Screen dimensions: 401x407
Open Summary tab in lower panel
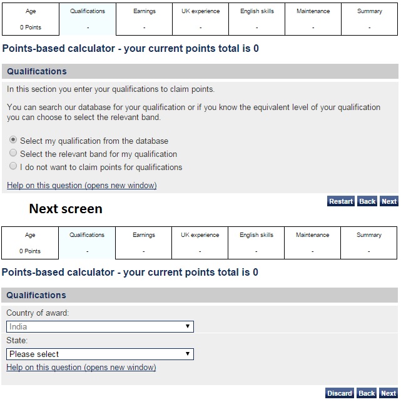(368, 243)
